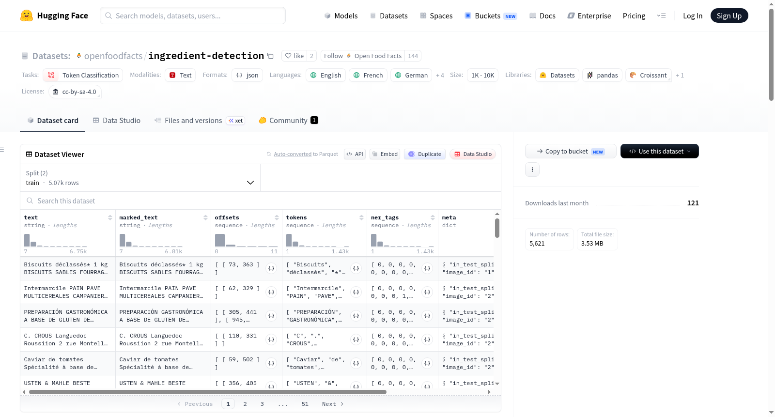775x417 pixels.
Task: Expand offsets cell for Intermarcile PAIN PAVE row
Action: click(x=271, y=292)
